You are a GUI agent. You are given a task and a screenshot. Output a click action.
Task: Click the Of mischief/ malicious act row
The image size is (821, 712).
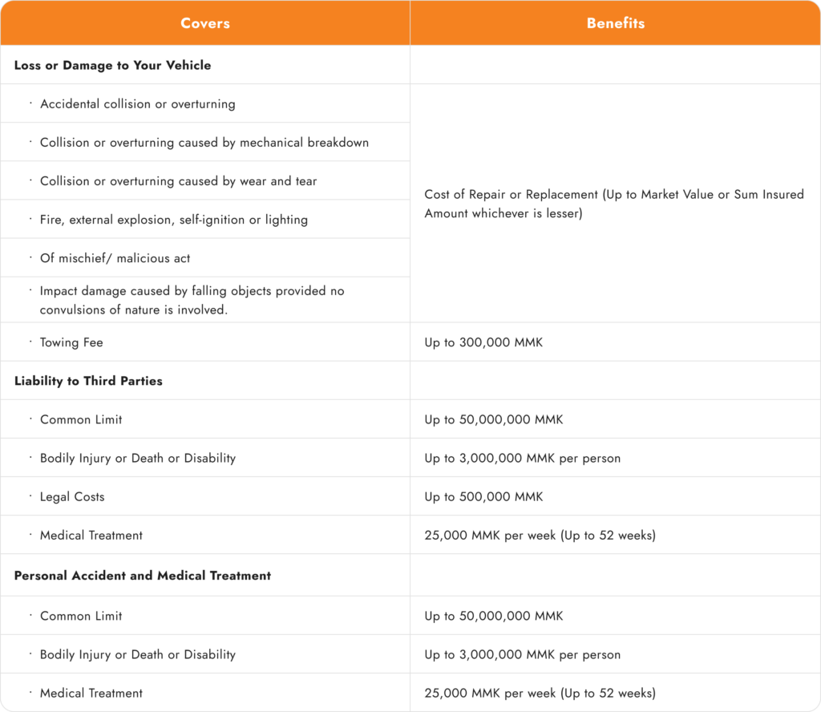click(115, 258)
